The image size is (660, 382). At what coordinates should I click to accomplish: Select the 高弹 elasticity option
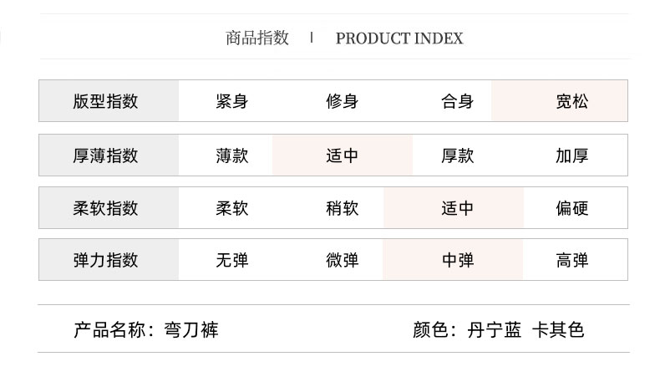tap(571, 260)
